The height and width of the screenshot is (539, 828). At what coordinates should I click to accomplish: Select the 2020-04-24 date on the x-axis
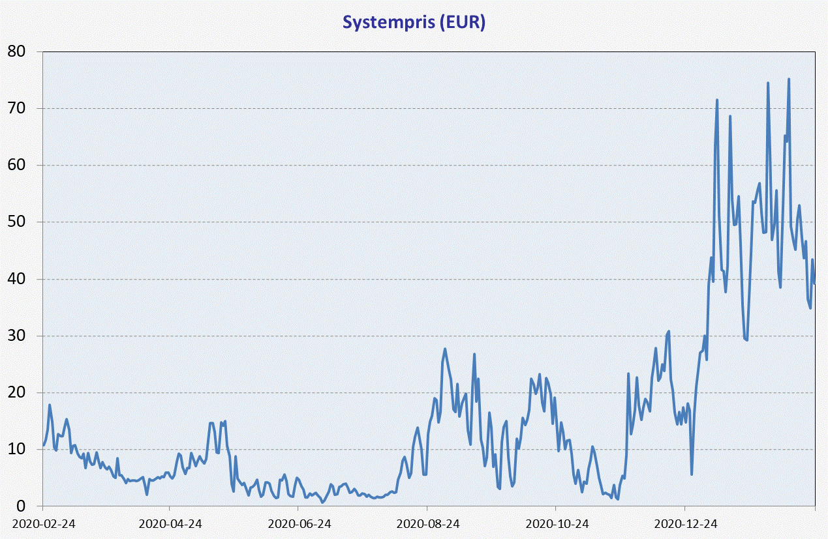point(170,523)
